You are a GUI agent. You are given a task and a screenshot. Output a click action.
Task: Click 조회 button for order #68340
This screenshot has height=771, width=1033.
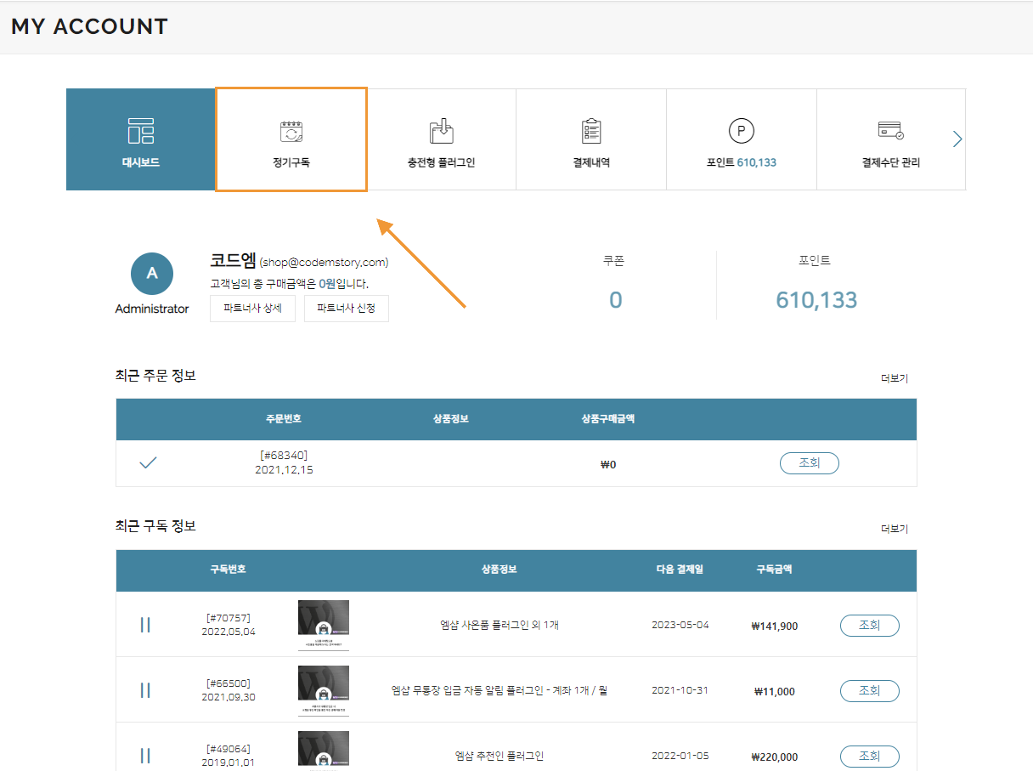coord(809,463)
